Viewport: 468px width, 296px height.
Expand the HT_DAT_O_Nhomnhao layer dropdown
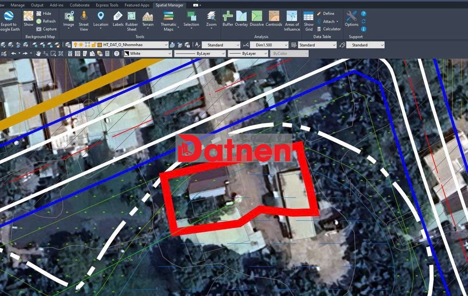[x=165, y=45]
